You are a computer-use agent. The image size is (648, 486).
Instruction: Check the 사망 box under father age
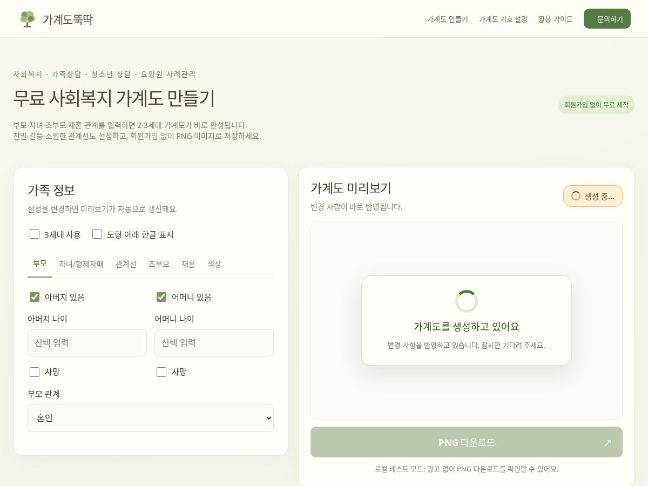(35, 372)
